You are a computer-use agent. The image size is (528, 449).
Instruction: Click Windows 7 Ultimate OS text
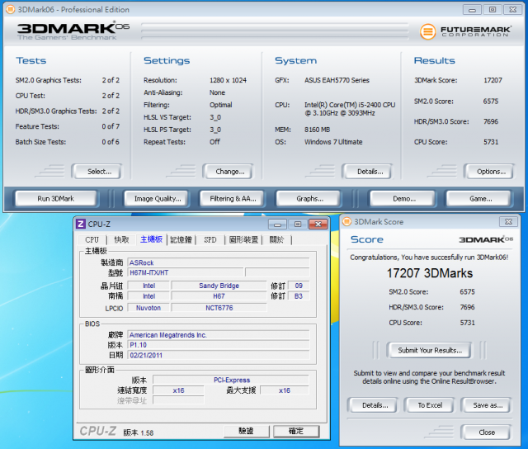333,142
